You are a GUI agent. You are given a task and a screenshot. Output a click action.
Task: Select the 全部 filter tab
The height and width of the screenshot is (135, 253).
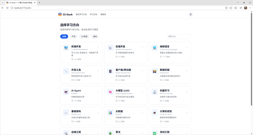tap(64, 36)
